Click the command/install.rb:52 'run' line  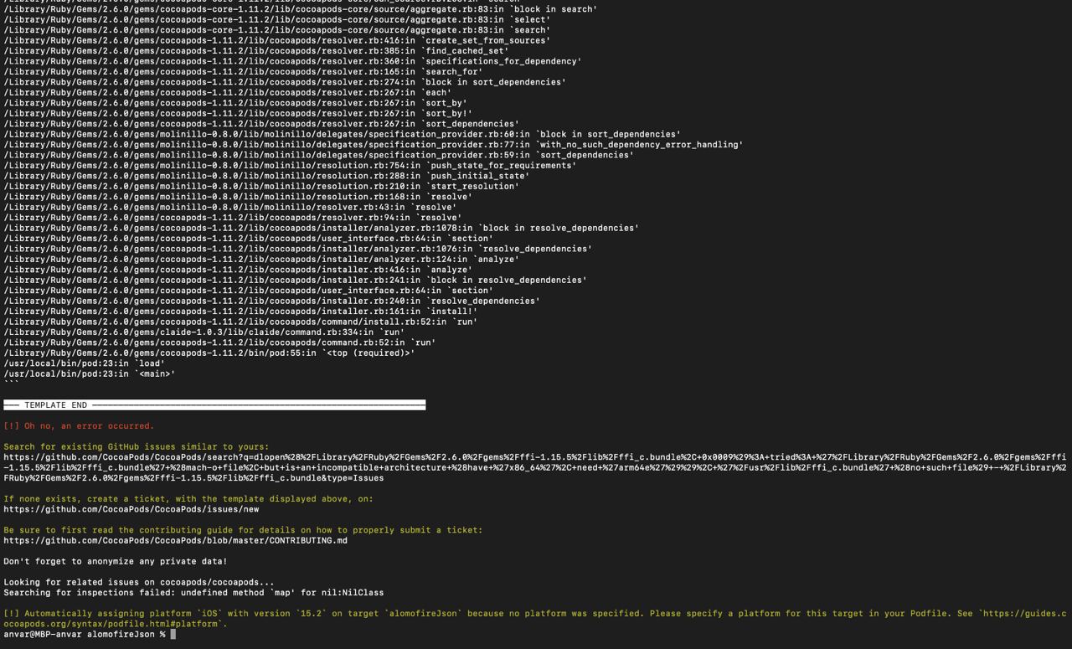coord(240,322)
